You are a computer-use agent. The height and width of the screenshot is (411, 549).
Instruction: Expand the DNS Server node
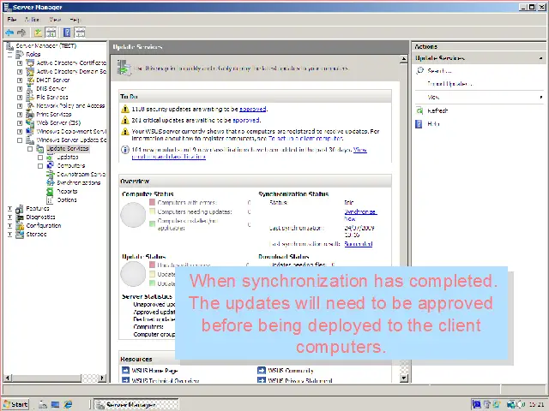pos(20,89)
